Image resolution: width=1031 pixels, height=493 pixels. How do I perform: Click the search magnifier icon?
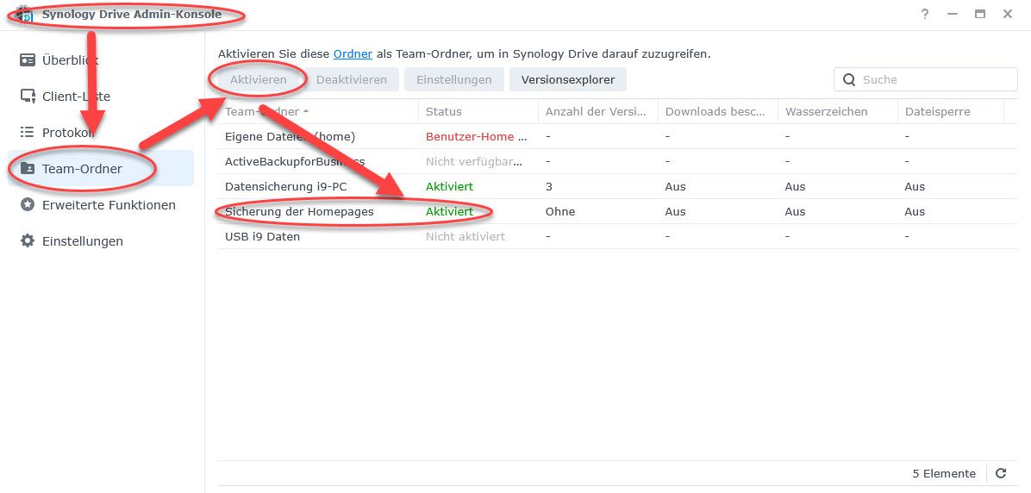click(x=849, y=80)
